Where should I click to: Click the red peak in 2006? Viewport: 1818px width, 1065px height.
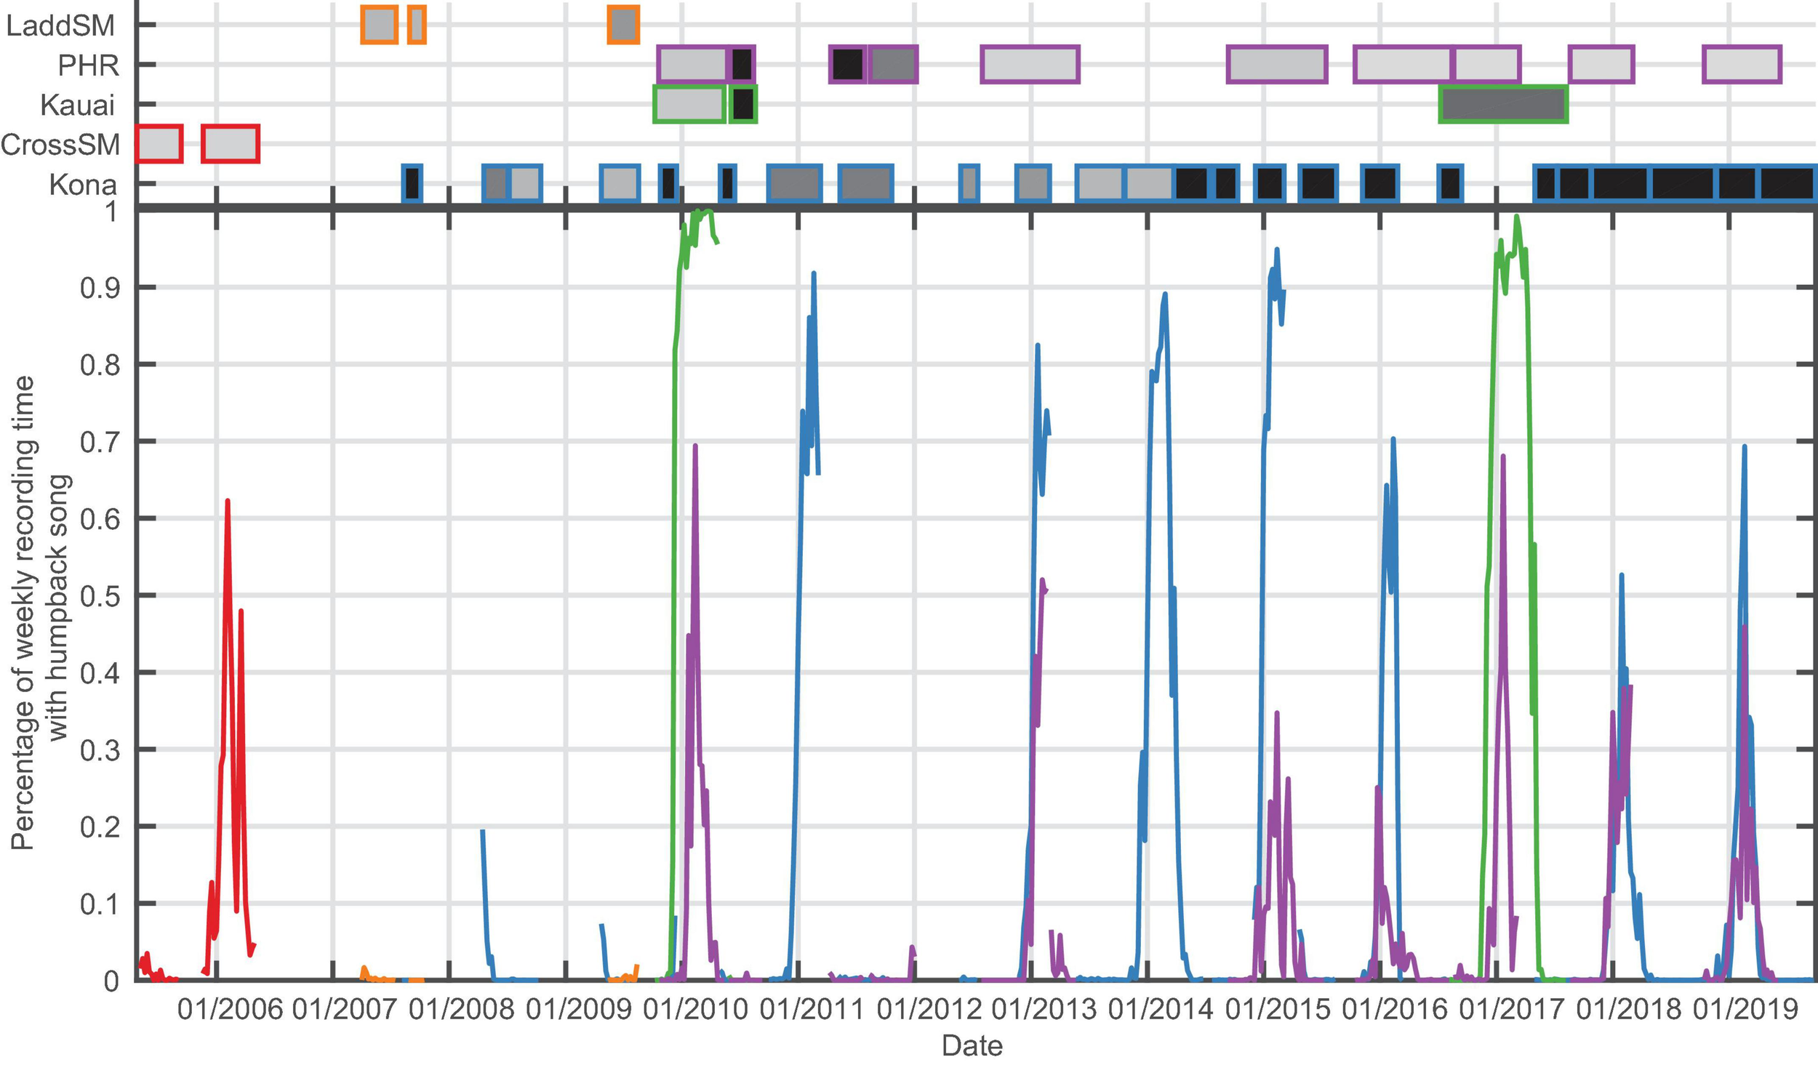tap(228, 503)
